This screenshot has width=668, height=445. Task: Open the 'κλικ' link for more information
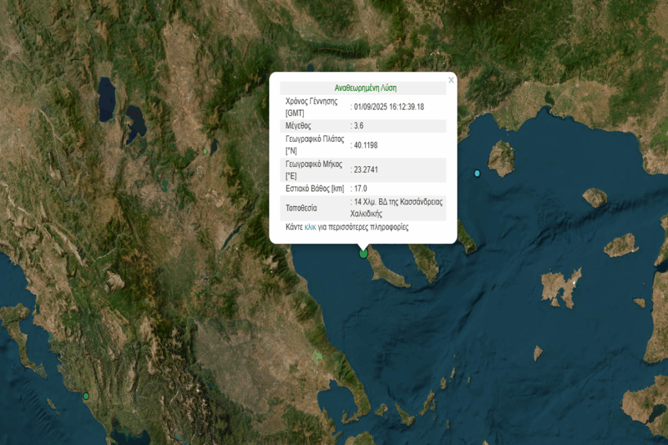310,227
